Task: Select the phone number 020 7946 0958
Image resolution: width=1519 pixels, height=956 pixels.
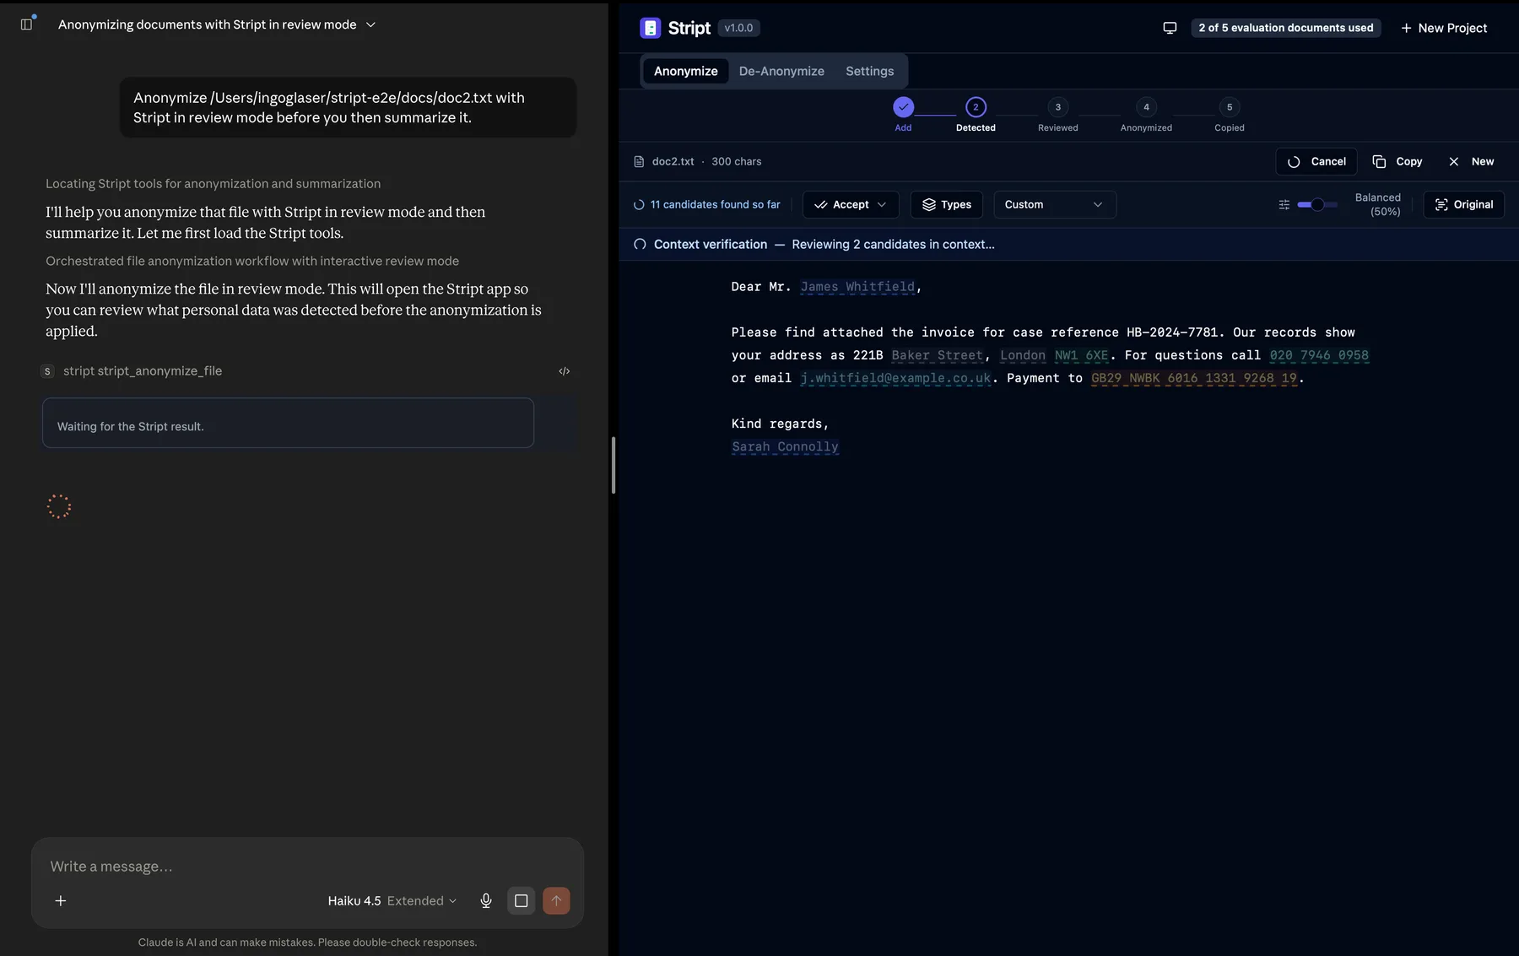Action: [1319, 355]
